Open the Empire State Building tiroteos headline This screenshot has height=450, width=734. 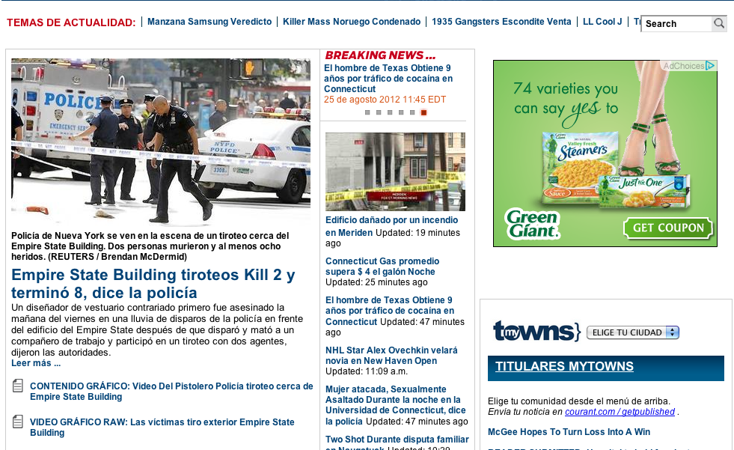(153, 284)
